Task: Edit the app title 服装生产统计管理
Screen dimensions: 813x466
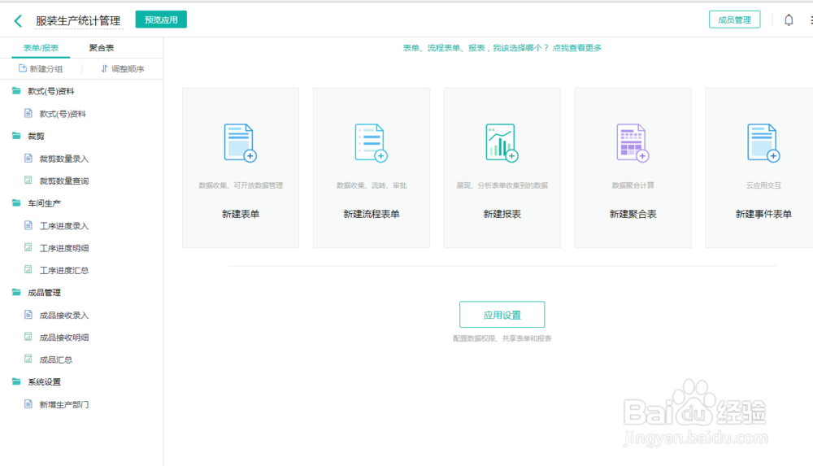Action: 78,21
